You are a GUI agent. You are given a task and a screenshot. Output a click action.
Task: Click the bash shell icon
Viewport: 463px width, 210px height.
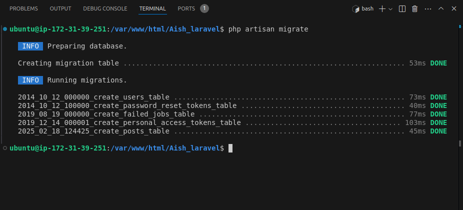355,8
